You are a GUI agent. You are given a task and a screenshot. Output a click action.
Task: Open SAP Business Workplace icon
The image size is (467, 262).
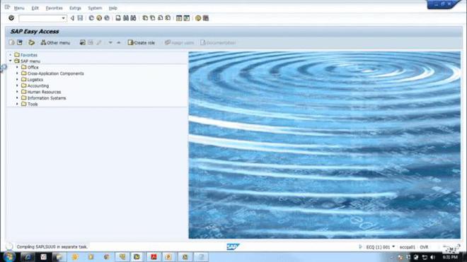pyautogui.click(x=31, y=42)
